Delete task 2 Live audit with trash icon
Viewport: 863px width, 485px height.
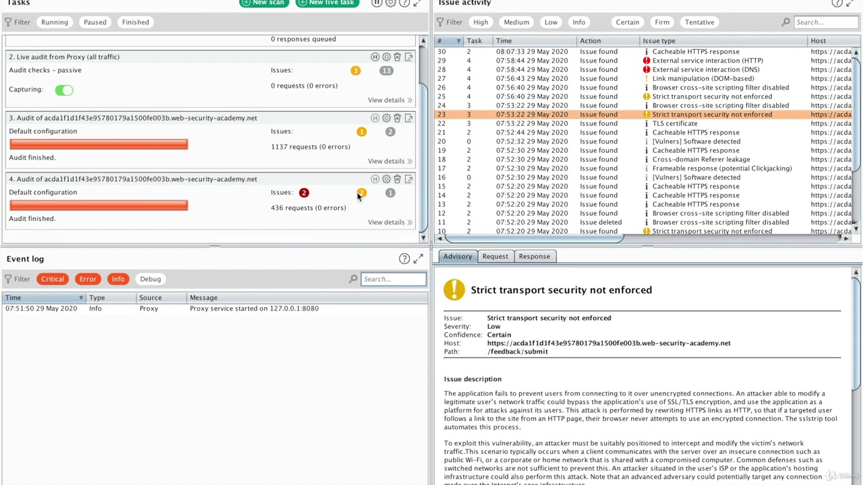point(397,57)
